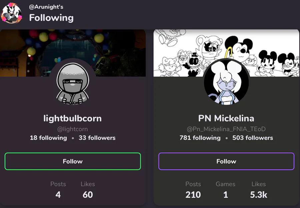This screenshot has width=300, height=208.
Task: Open lightbulbcorn's Posts stat
Action: (58, 190)
